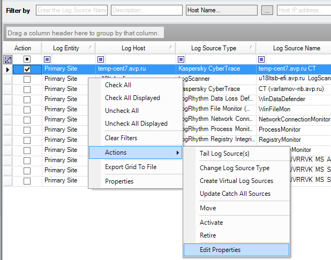Select Export Grid To File

pyautogui.click(x=131, y=167)
